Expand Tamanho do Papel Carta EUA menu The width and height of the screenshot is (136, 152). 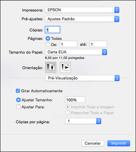[x=76, y=52]
